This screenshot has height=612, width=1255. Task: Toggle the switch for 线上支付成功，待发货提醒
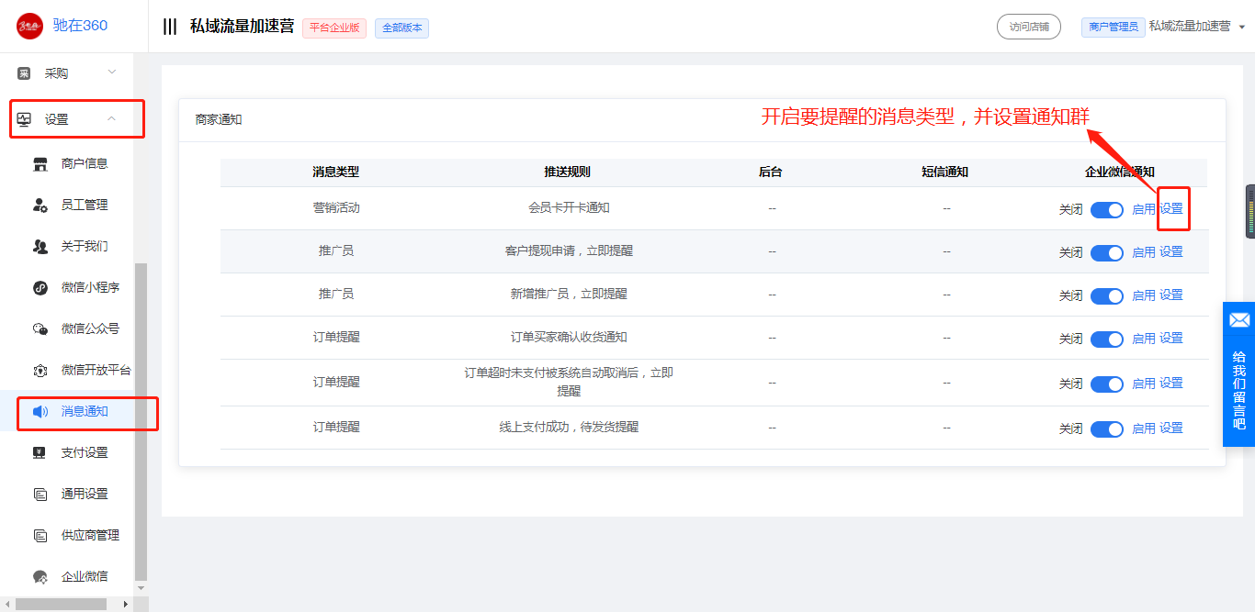pos(1107,429)
